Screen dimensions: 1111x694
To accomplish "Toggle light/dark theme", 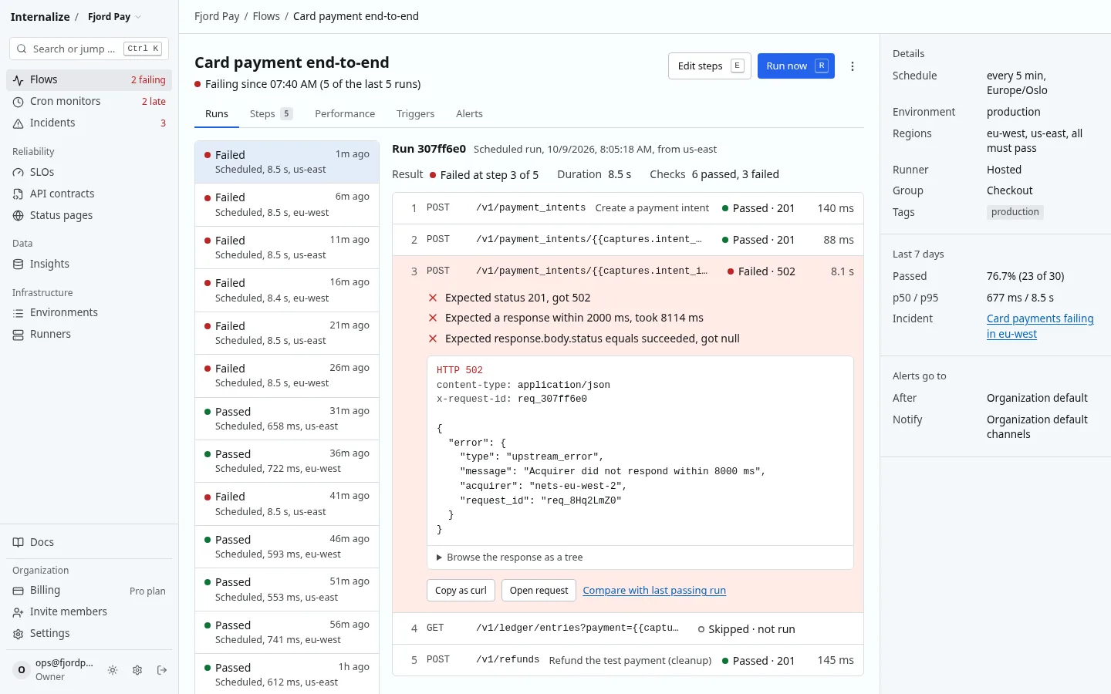I will (x=113, y=670).
